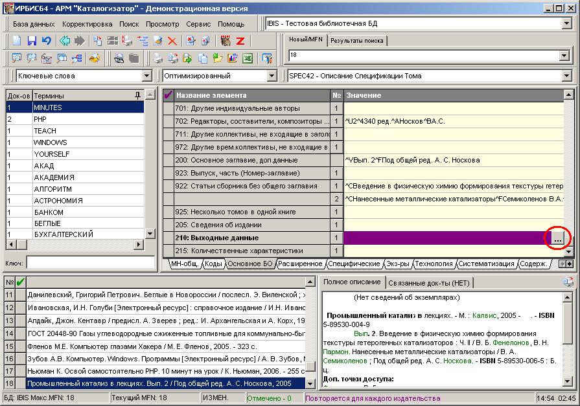This screenshot has height=406, width=580.
Task: Click the red X delete icon
Action: [x=172, y=41]
